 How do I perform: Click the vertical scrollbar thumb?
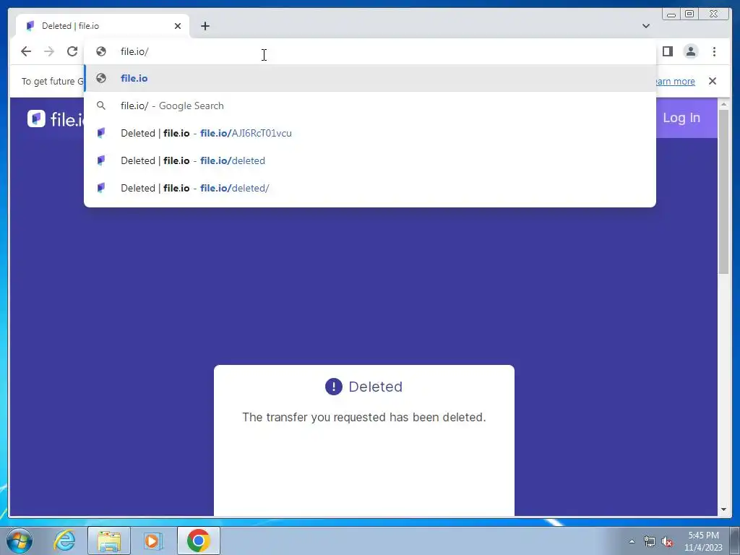(x=724, y=191)
